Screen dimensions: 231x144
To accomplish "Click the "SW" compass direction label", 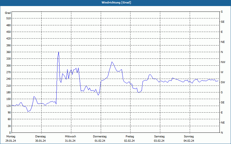I will 223,82.
